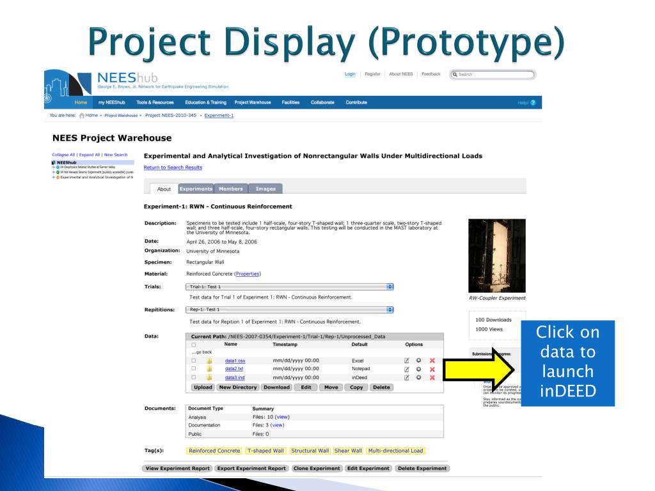Click the Login link
Screen dimensions: 655x491
350,74
